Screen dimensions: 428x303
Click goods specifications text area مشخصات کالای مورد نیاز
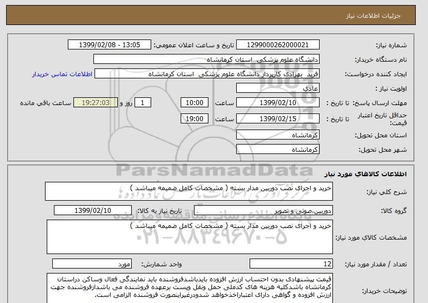(x=190, y=237)
